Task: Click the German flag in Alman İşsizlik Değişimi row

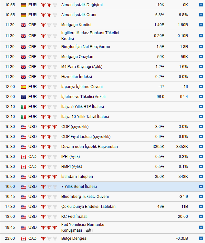Action: click(24, 5)
